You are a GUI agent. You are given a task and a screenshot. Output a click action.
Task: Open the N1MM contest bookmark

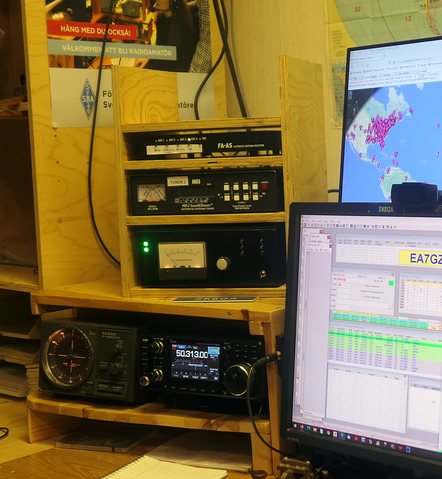point(408,67)
